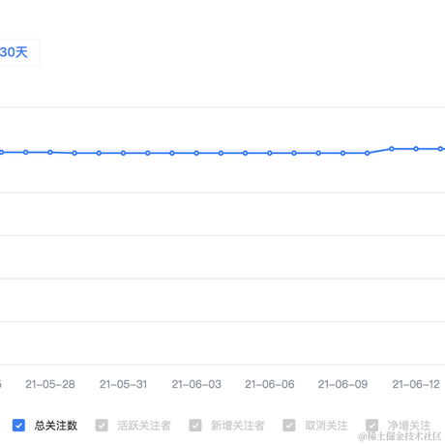
Task: Click the 取消关注 legend label
Action: [326, 426]
